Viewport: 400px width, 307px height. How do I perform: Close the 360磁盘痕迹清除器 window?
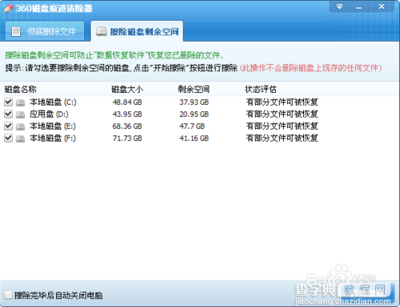click(x=382, y=6)
